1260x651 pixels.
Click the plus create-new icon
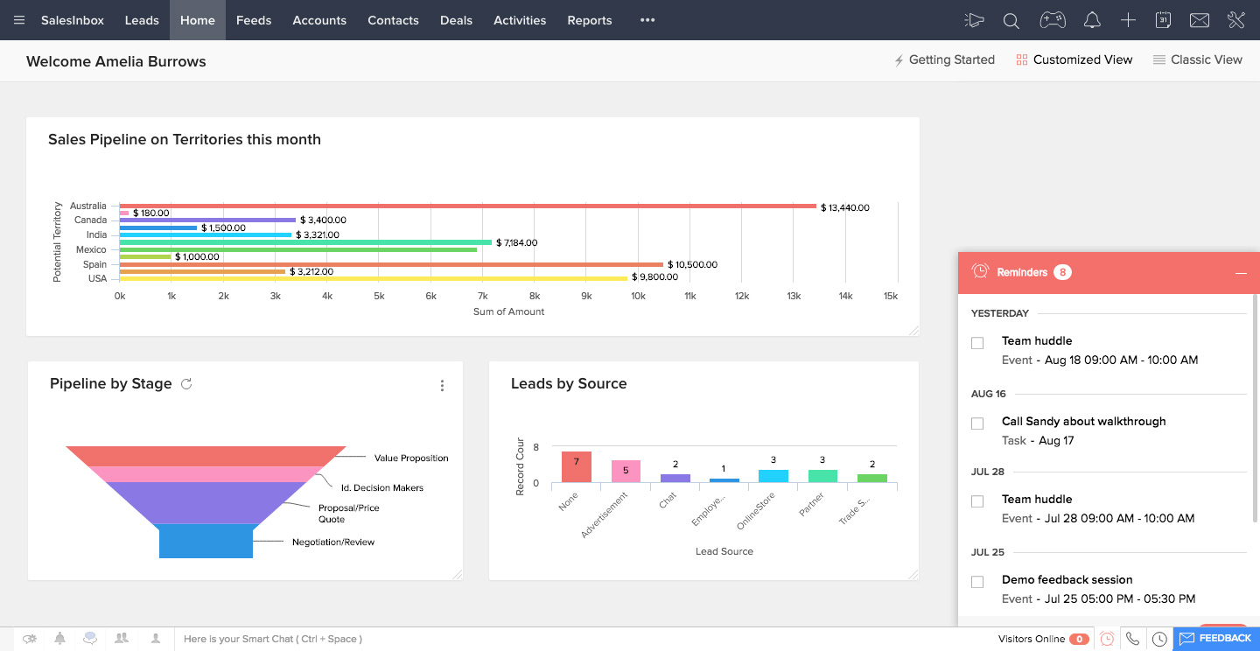coord(1129,20)
